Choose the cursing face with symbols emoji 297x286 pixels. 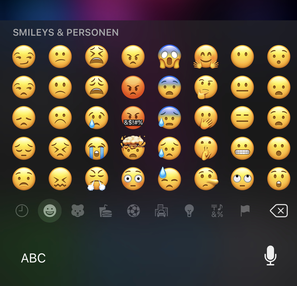click(x=133, y=118)
